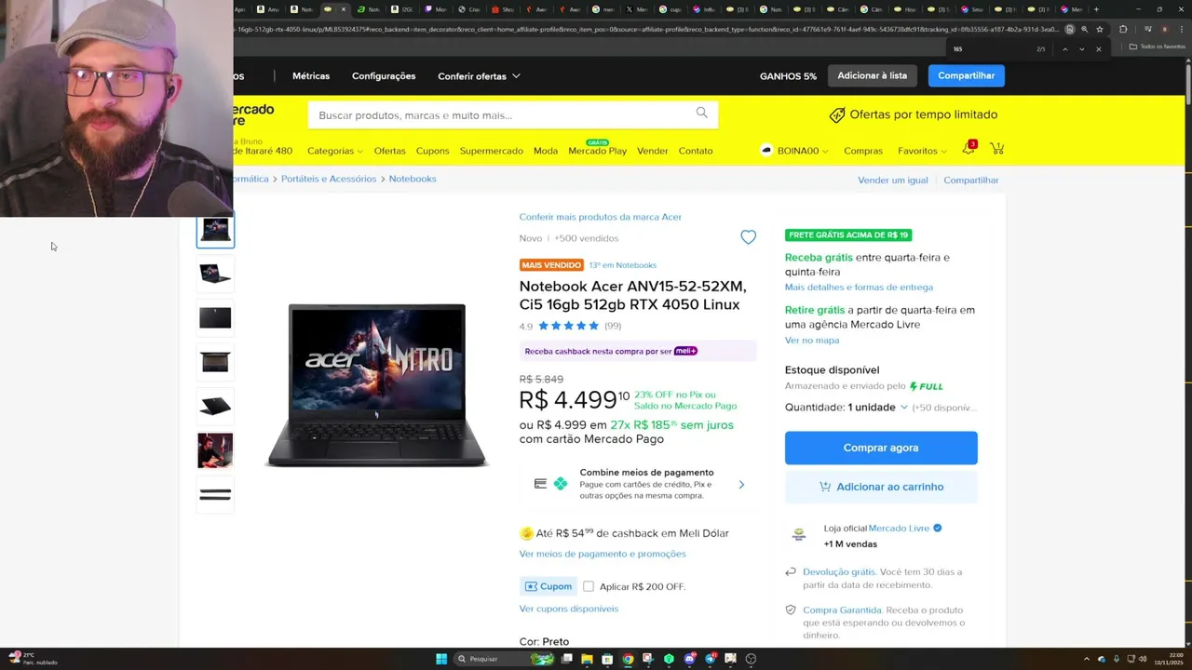Select second product thumbnail, angled laptop view
Screen dimensions: 1192x670
(x=215, y=274)
